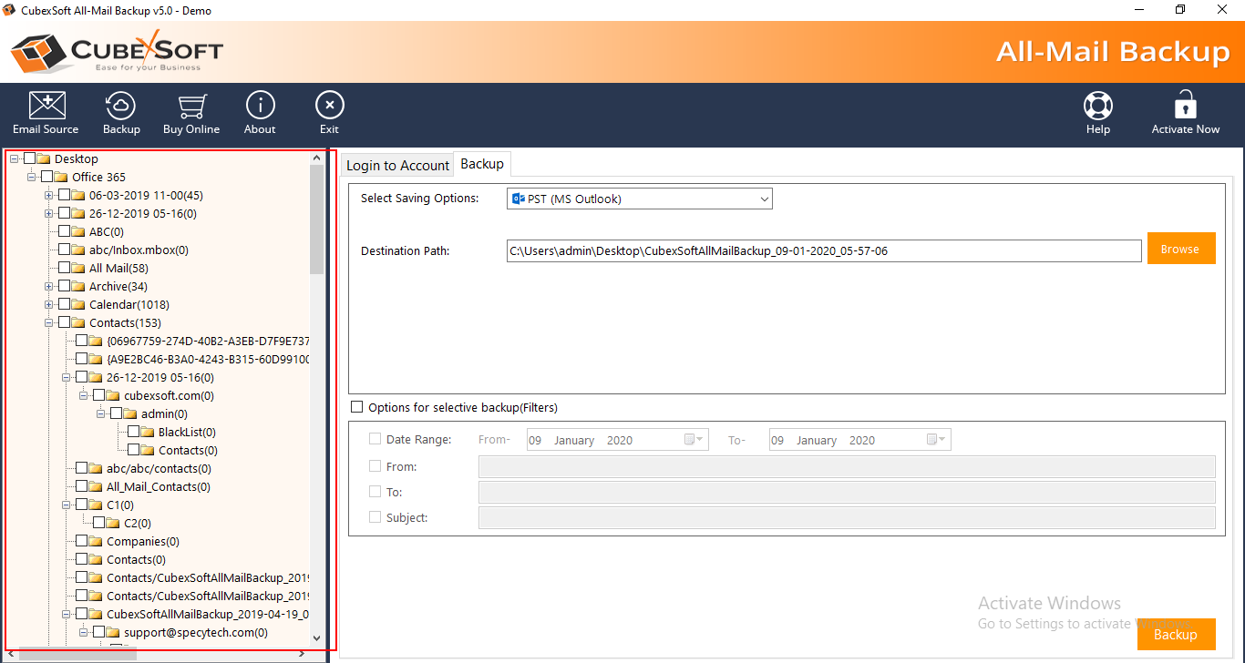The image size is (1245, 663).
Task: Check the All Mail(58) folder checkbox
Action: [x=65, y=268]
